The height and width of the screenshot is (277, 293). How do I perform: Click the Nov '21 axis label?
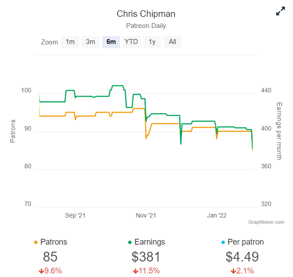[146, 215]
